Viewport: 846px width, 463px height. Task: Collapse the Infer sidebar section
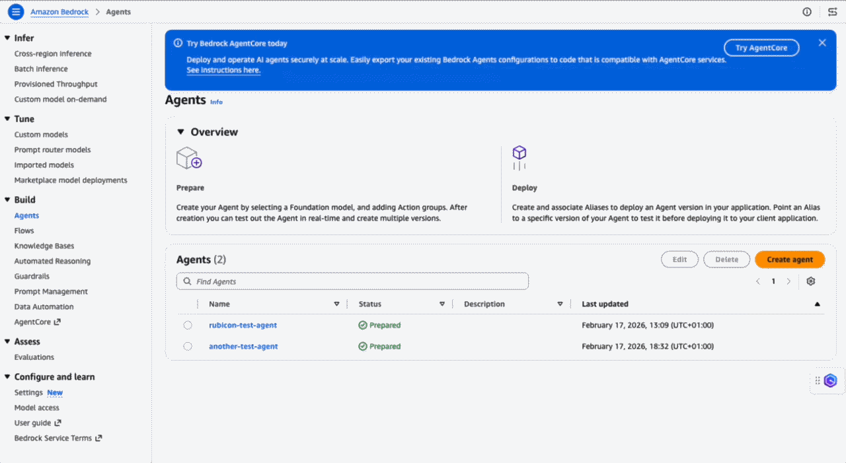point(7,38)
